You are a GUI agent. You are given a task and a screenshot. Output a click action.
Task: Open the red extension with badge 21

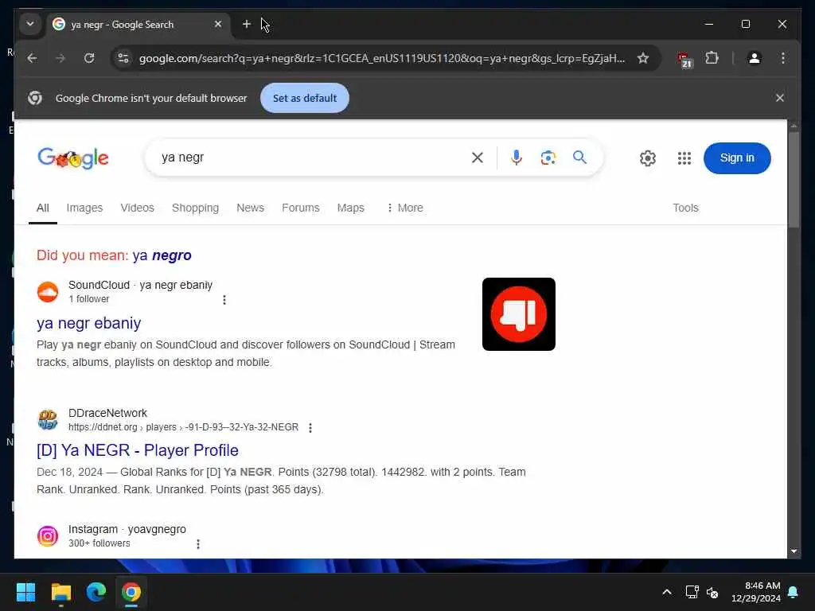684,59
